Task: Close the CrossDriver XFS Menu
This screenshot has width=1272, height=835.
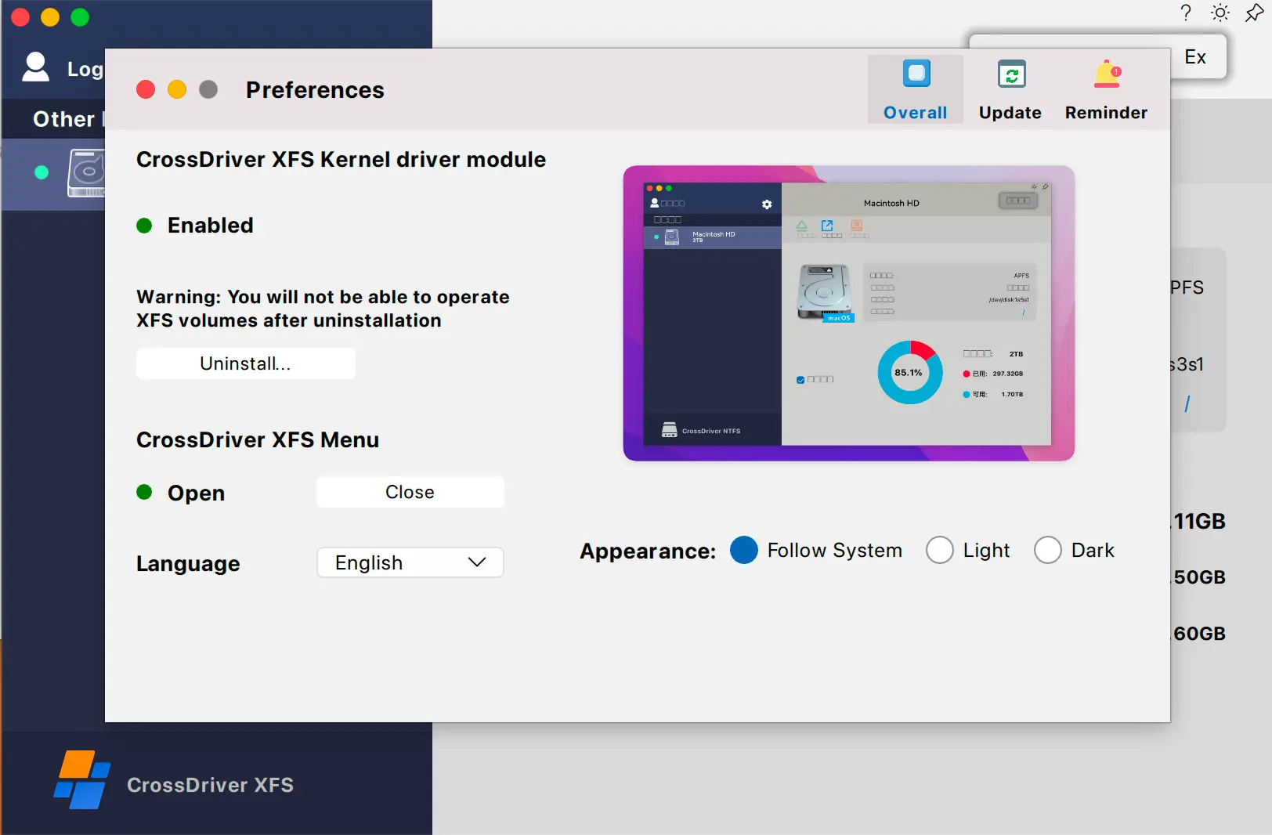Action: coord(410,492)
